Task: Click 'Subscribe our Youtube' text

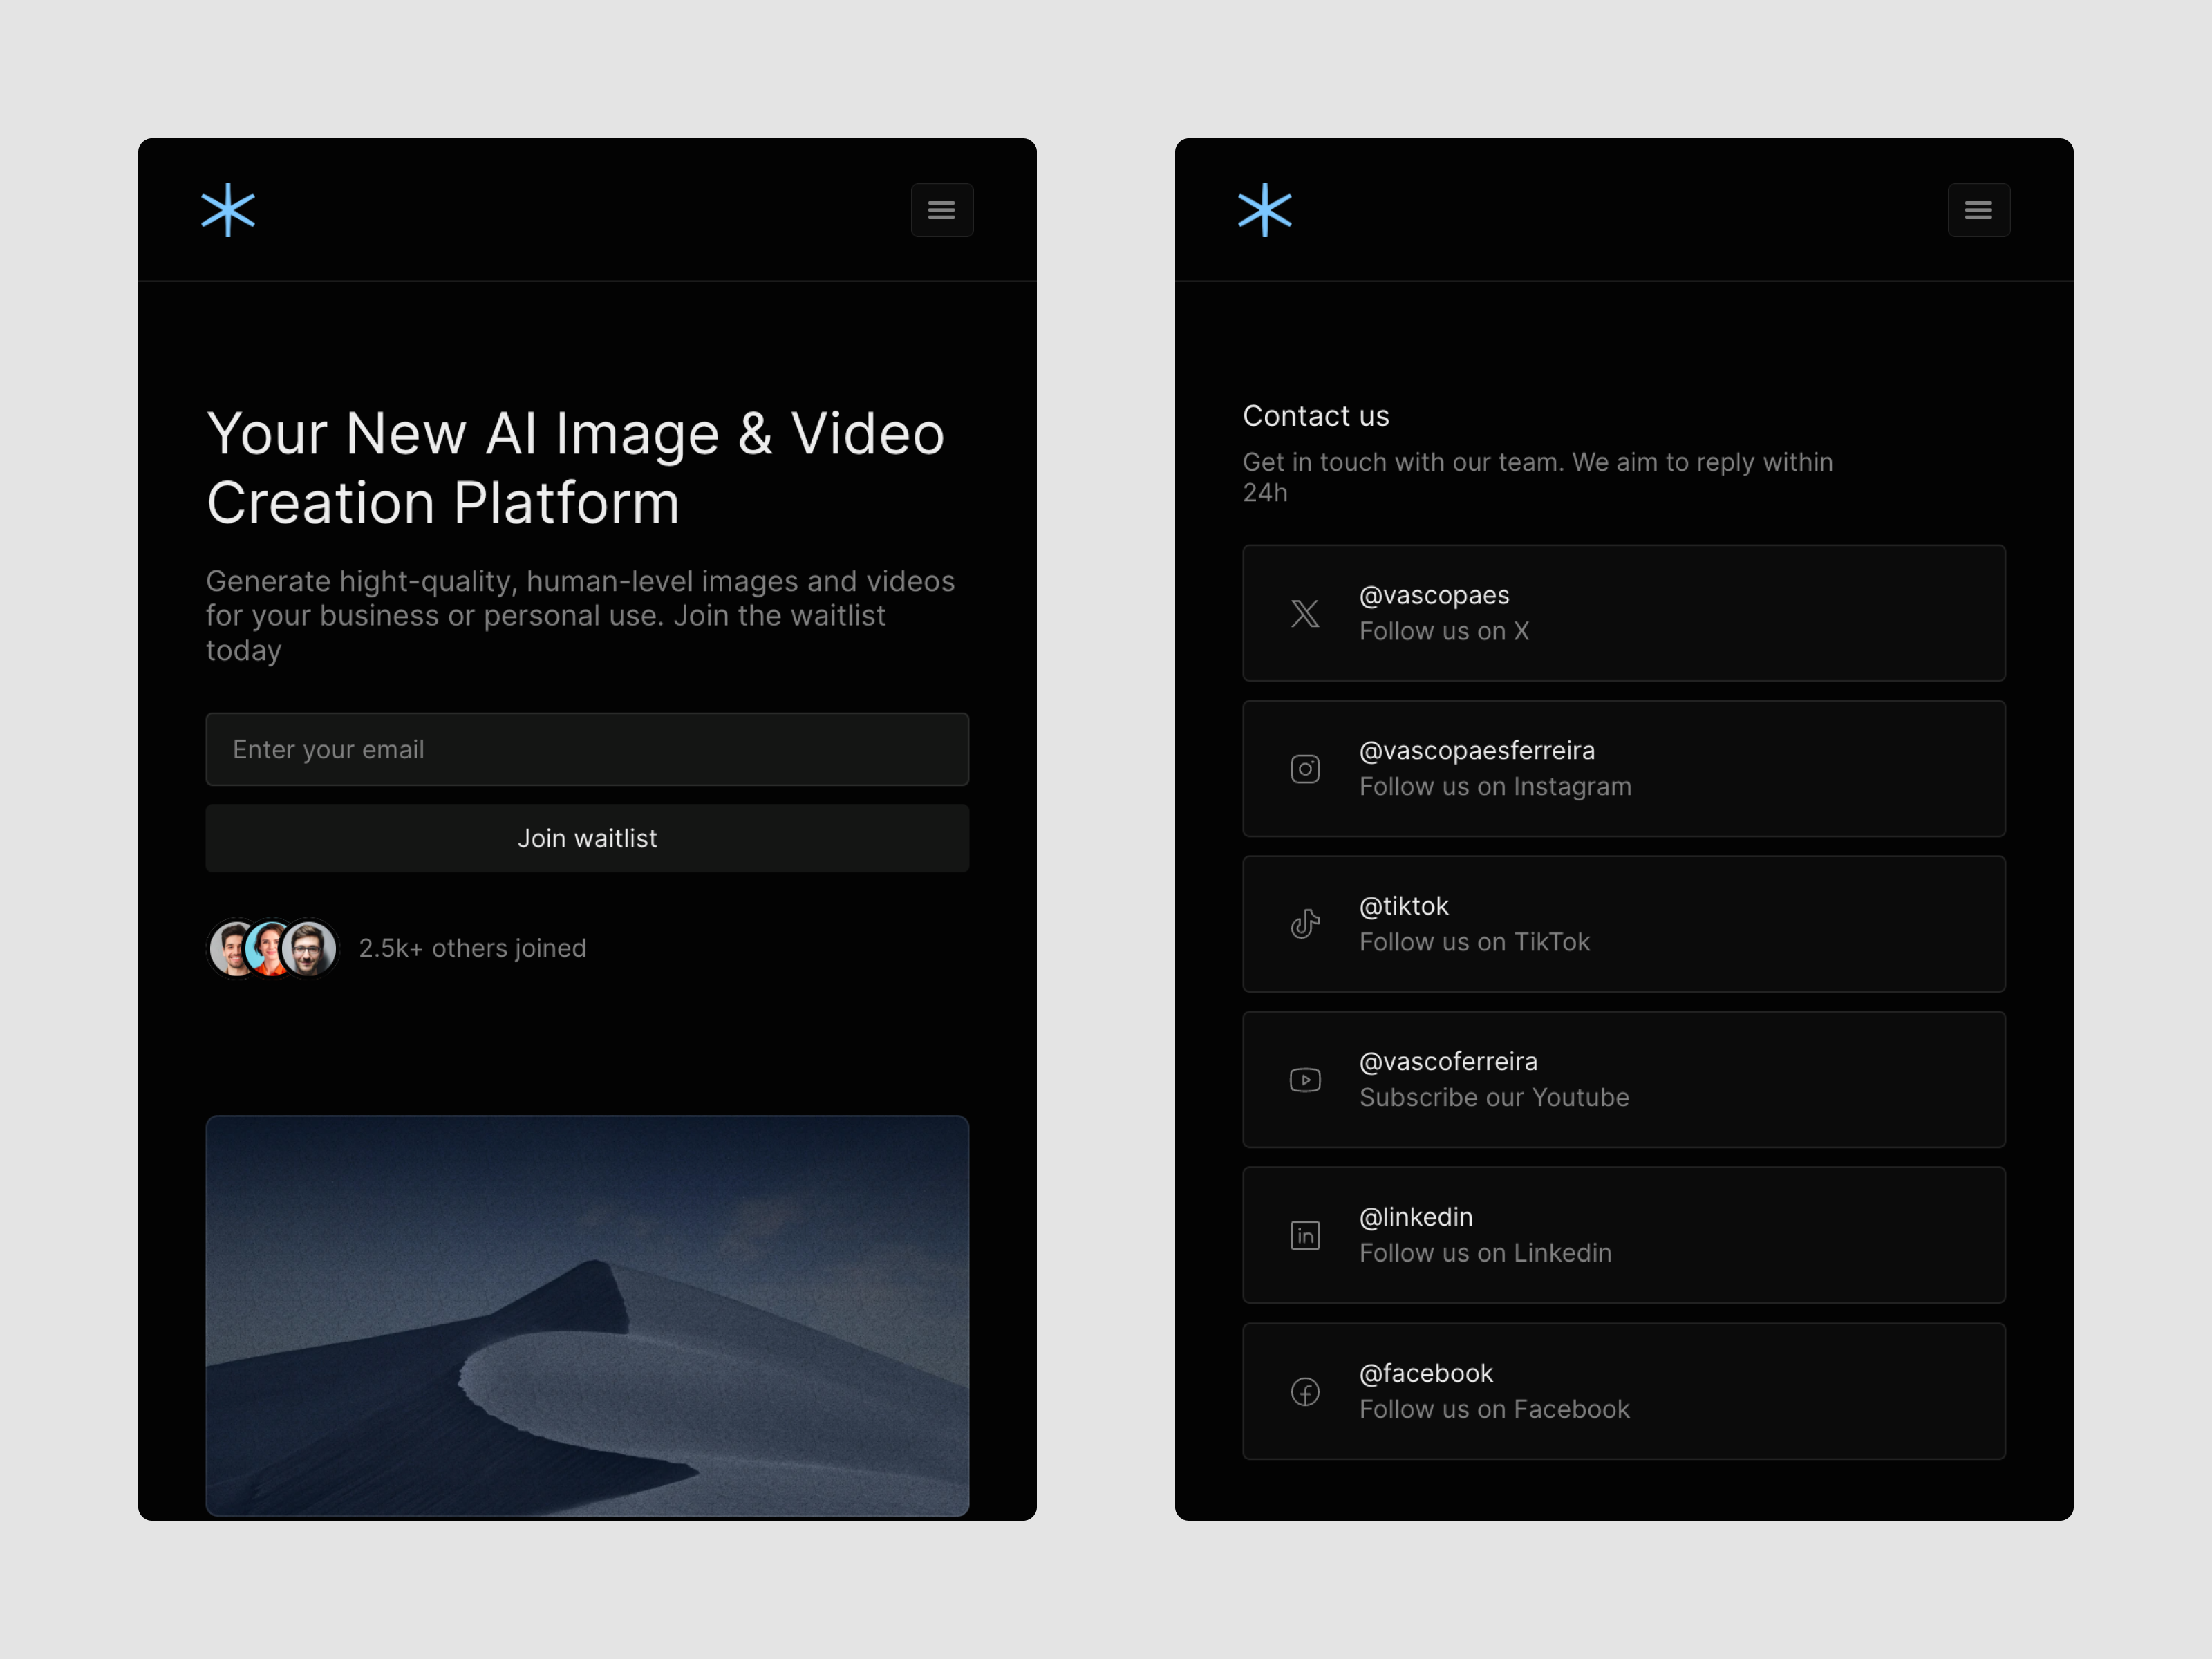Action: [1494, 1098]
